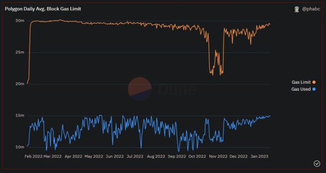Click the Apr 2022 x-axis label
The image size is (326, 173).
coord(74,157)
